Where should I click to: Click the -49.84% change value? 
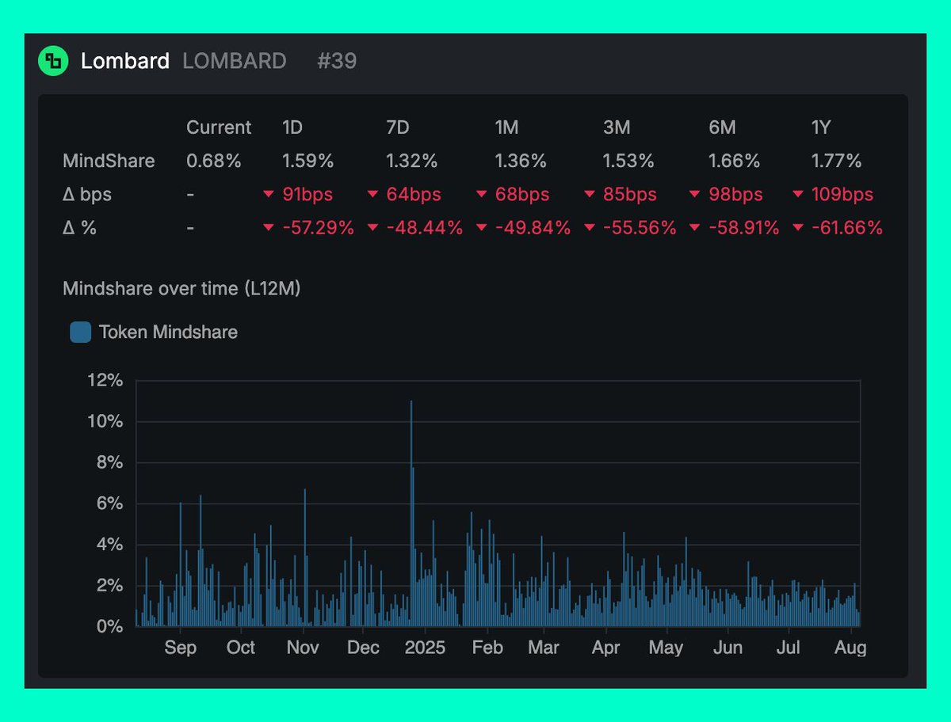pyautogui.click(x=533, y=228)
